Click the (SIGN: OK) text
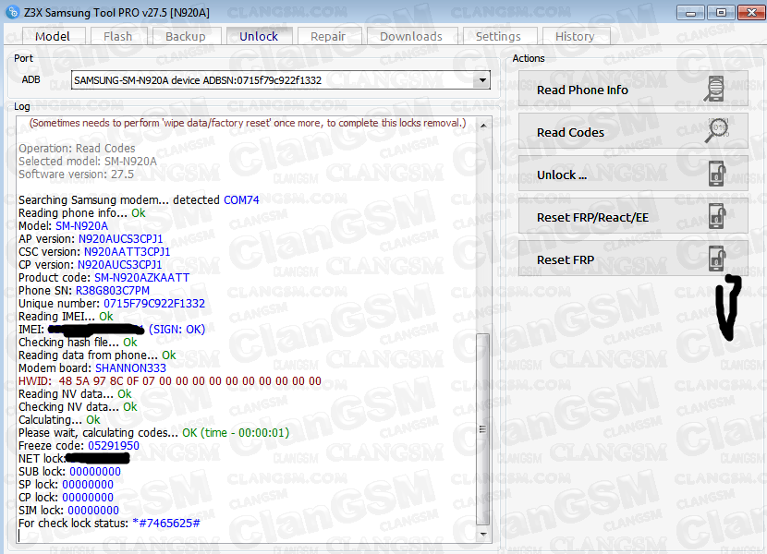The width and height of the screenshot is (767, 554). tap(177, 330)
